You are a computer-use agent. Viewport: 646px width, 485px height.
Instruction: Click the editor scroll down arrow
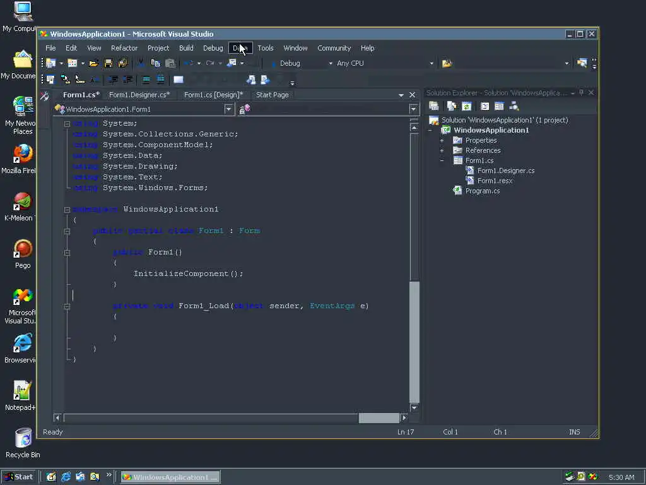[414, 408]
